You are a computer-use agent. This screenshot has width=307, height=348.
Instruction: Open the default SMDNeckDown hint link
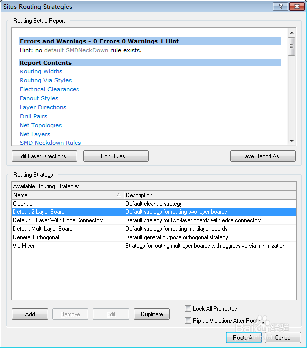click(x=76, y=50)
